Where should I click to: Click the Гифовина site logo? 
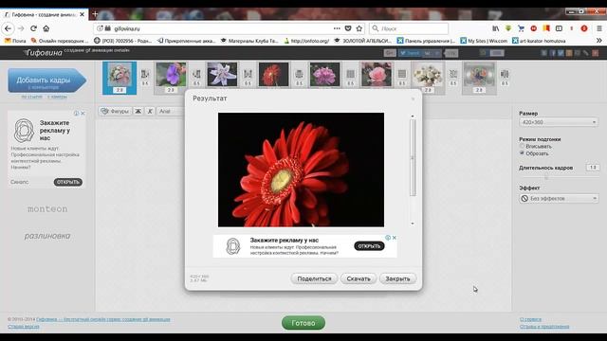coord(43,53)
